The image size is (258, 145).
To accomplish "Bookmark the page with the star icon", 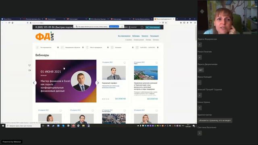I will 166,23.
